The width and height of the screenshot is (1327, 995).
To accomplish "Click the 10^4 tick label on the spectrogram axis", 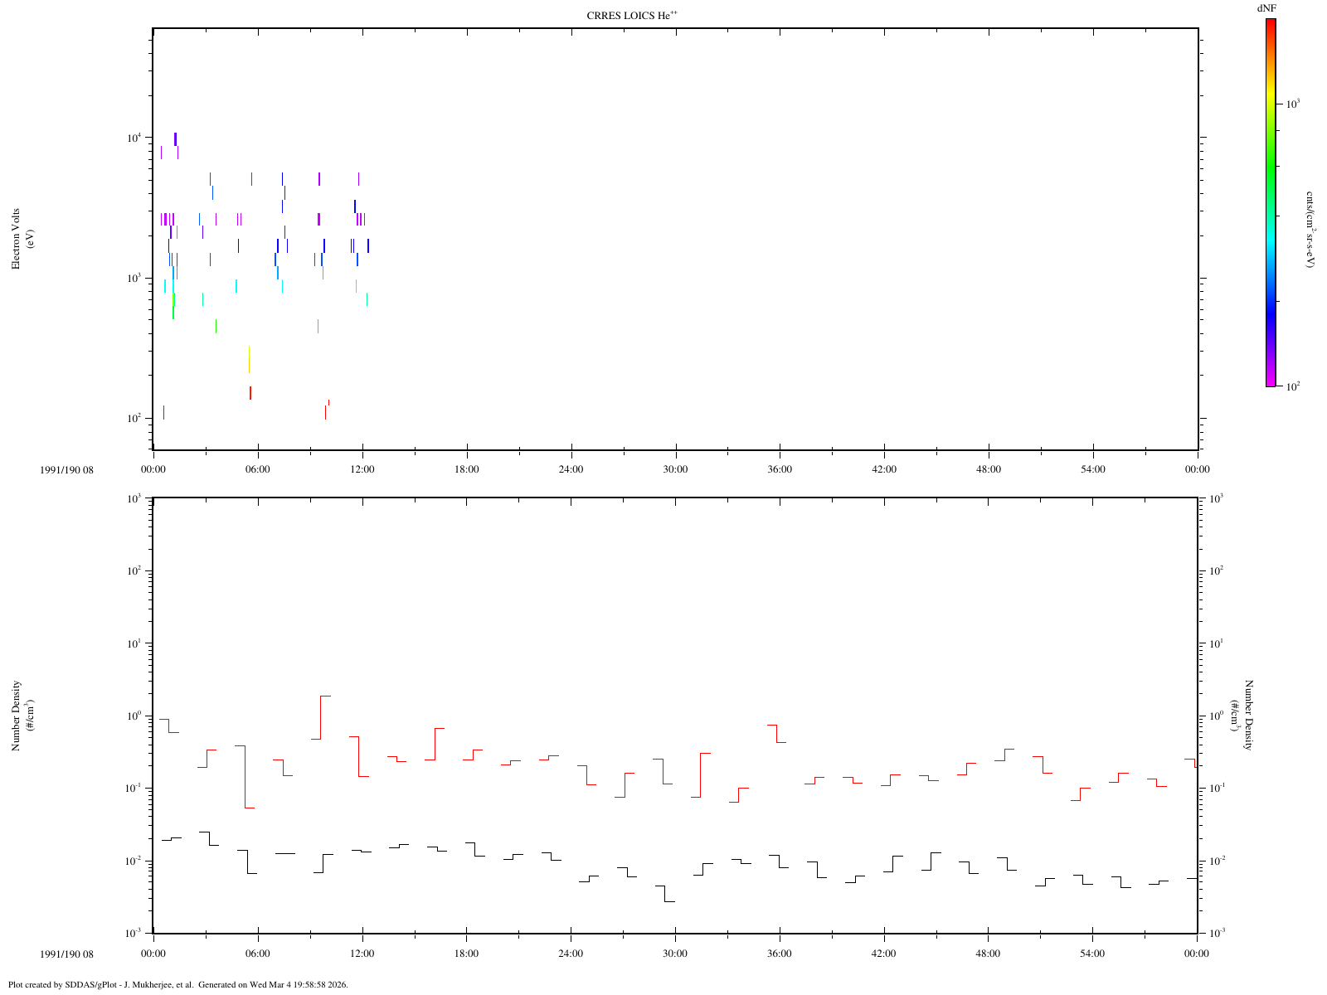I will tap(134, 138).
